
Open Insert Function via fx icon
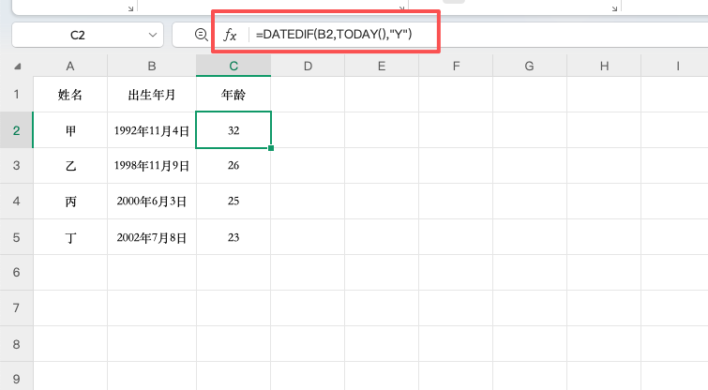pyautogui.click(x=230, y=35)
